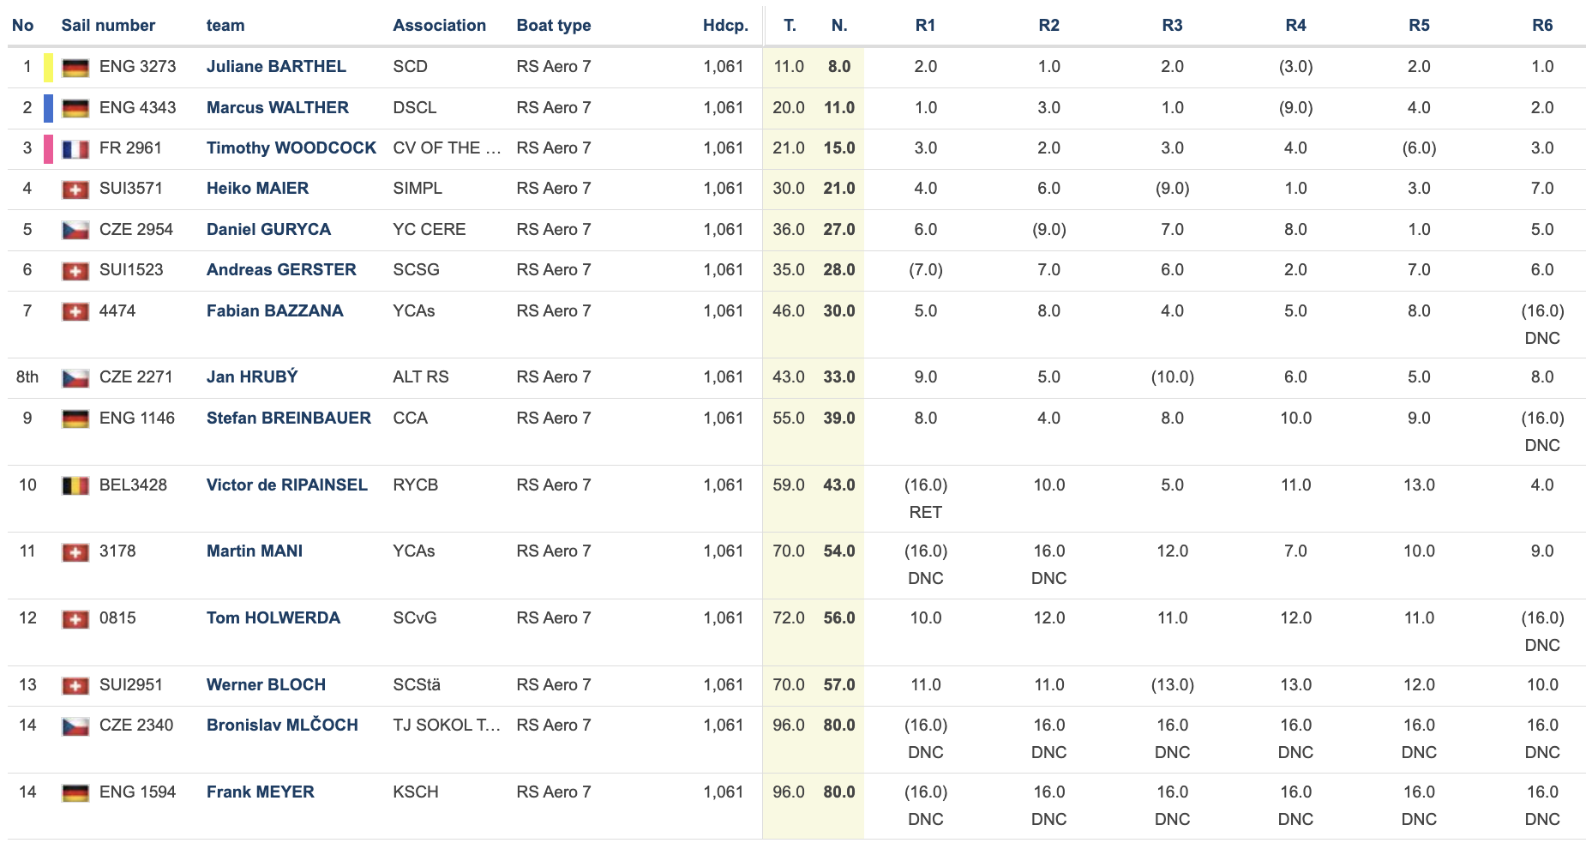Open Timothy WOODCOCK's team page
The image size is (1586, 861).
291,148
